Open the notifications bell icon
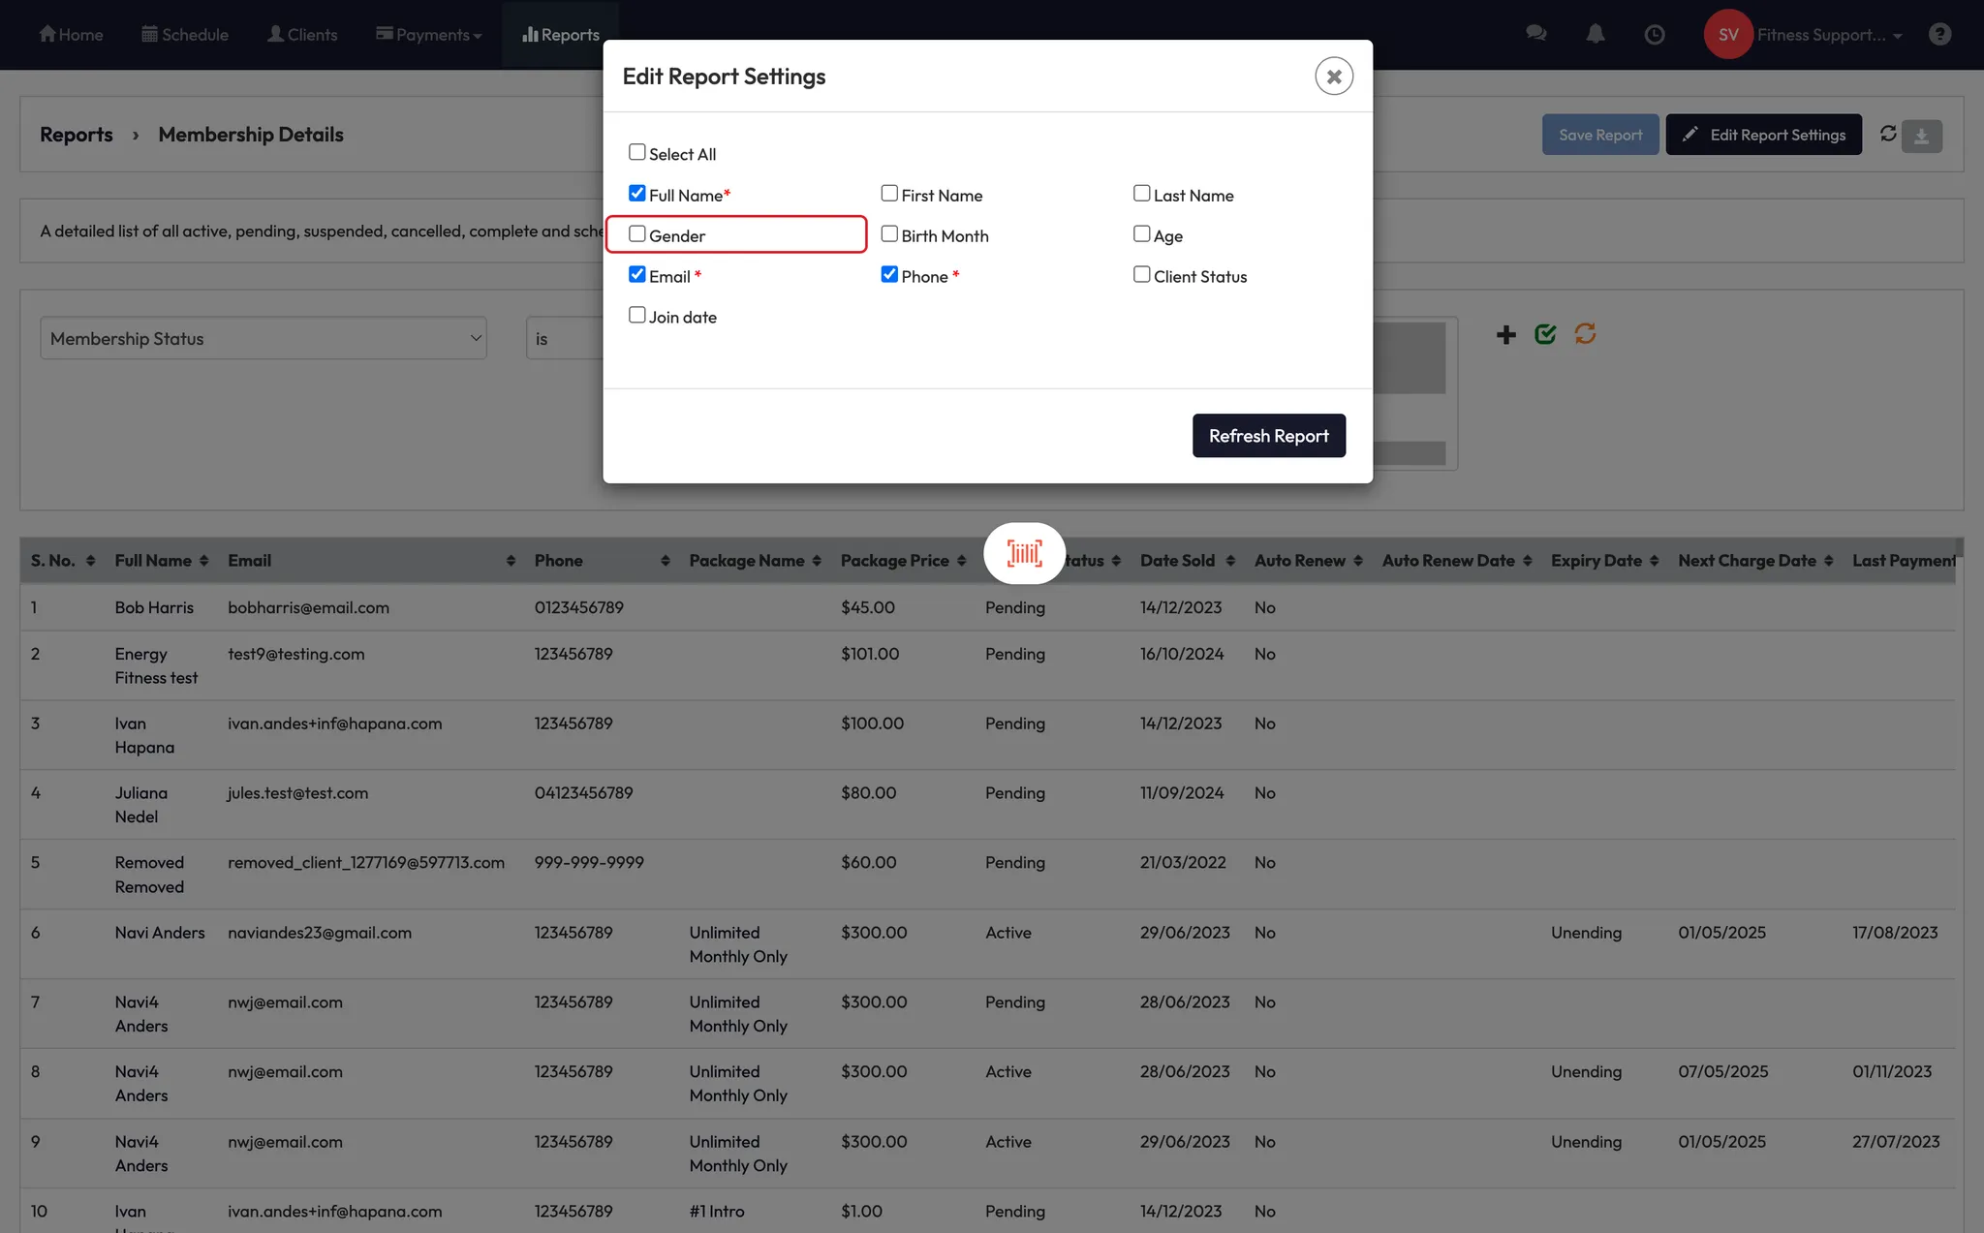The image size is (1984, 1233). [1595, 34]
